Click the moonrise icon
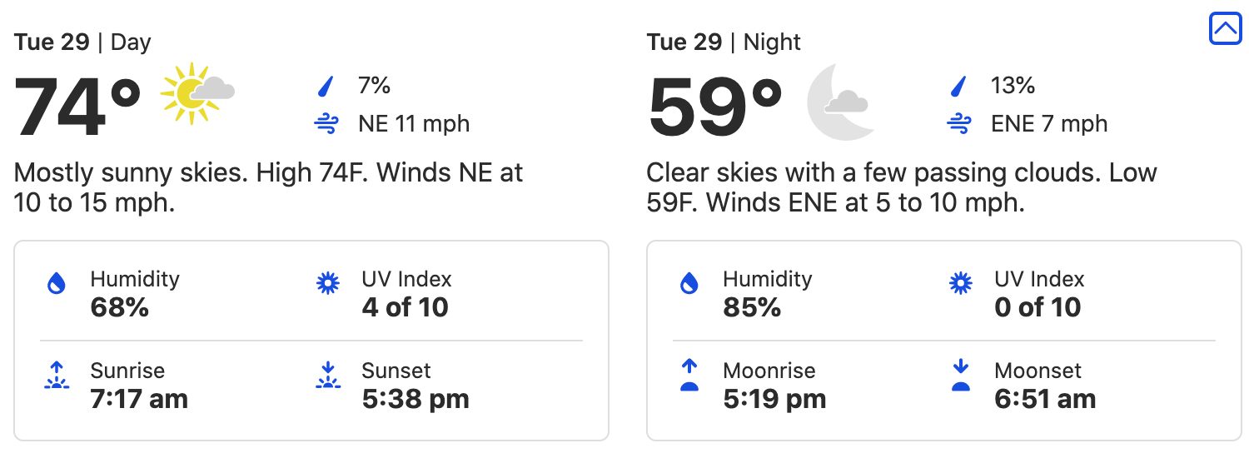Viewport: 1249px width, 453px height. (689, 376)
